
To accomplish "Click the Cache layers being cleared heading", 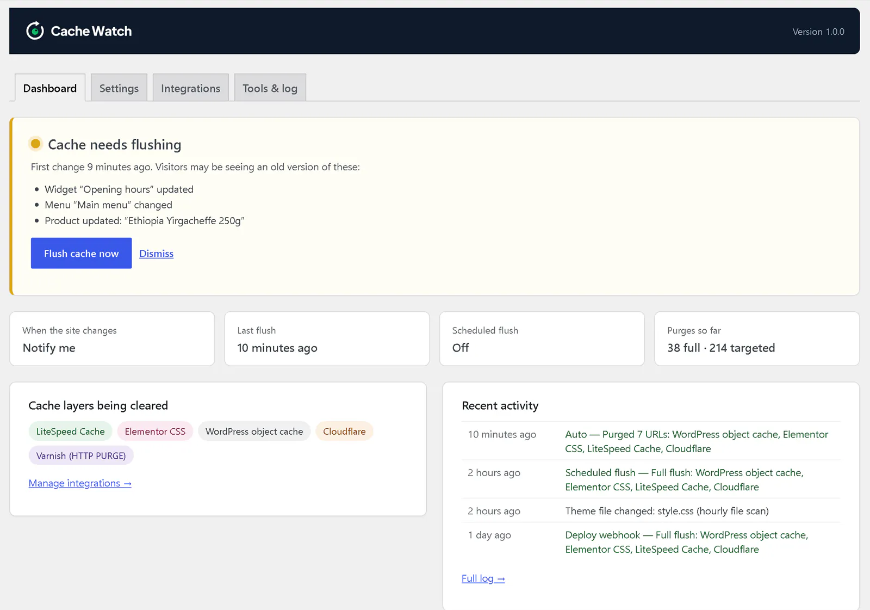I will point(98,405).
